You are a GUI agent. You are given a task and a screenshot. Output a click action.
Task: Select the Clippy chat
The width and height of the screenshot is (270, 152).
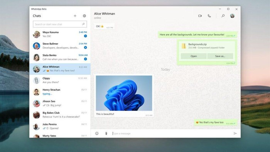(x=60, y=80)
